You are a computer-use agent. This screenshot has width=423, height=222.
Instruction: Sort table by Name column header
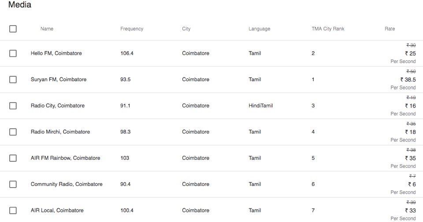[x=47, y=29]
